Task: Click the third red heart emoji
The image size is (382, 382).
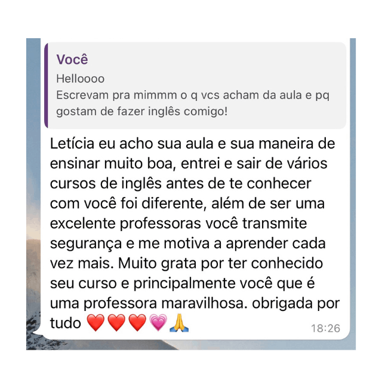Action: [137, 322]
